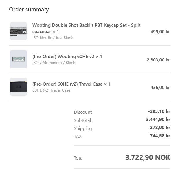
Task: Select the (Pre-Order) Wooting 60HE v2 title
Action: click(x=67, y=56)
